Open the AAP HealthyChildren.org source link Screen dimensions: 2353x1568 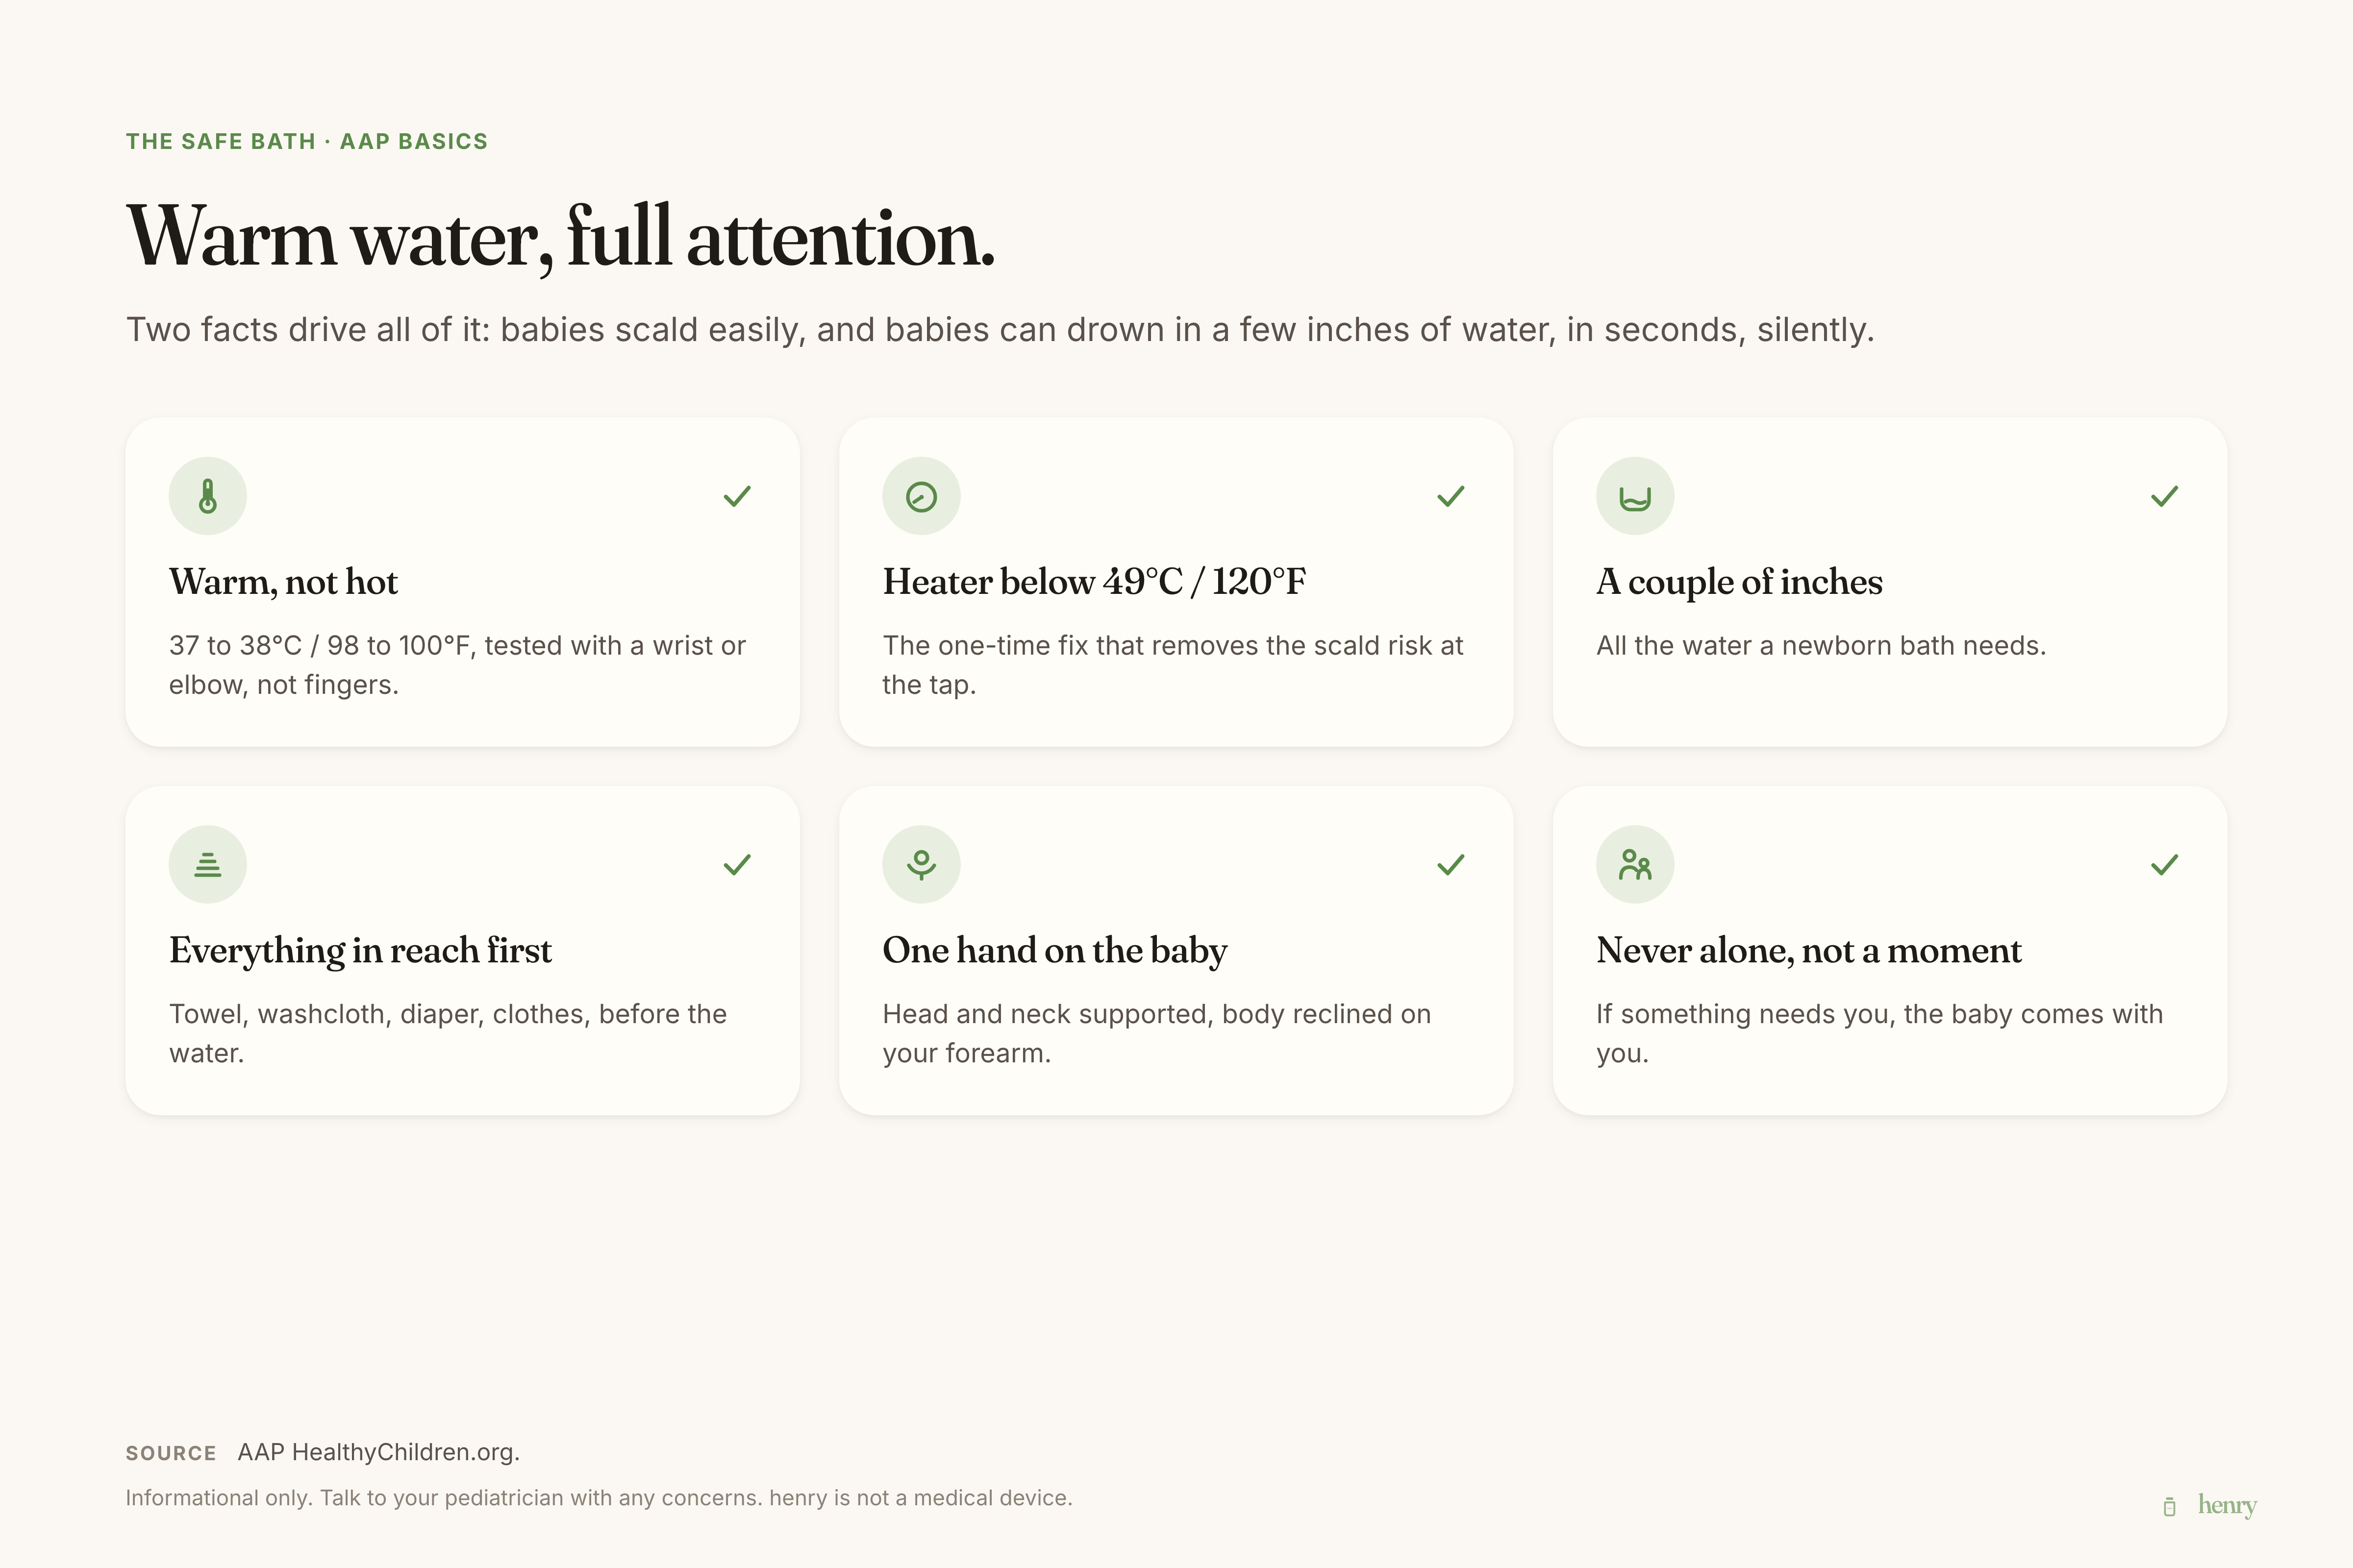click(378, 1452)
